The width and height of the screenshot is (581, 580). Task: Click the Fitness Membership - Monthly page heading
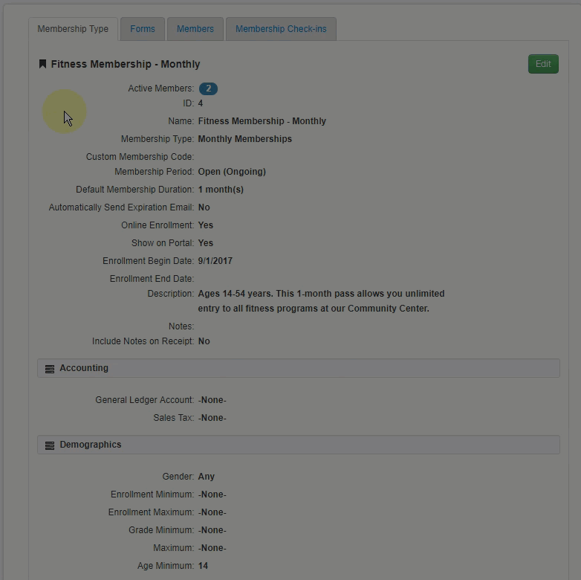coord(125,65)
